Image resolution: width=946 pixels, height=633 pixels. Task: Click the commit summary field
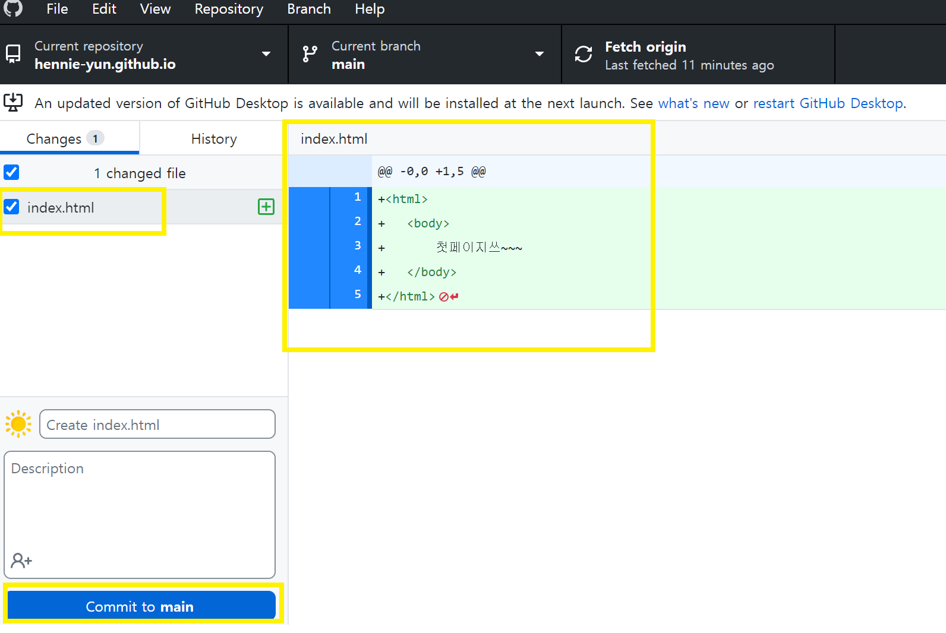pos(157,425)
